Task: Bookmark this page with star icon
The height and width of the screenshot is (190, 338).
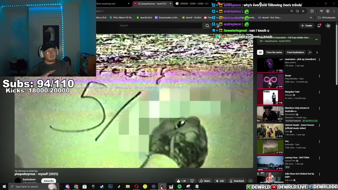Action: 303,11
